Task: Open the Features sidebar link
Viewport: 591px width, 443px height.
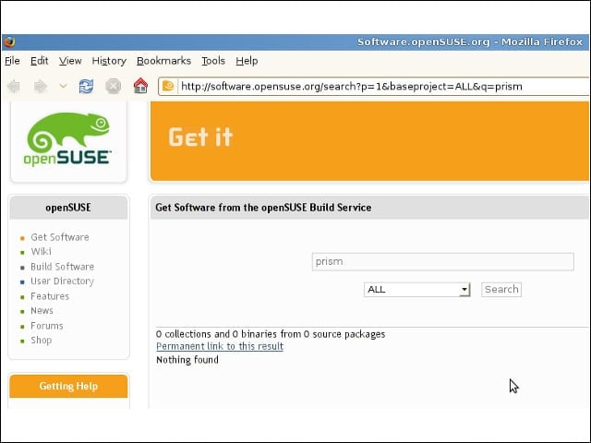Action: tap(50, 296)
